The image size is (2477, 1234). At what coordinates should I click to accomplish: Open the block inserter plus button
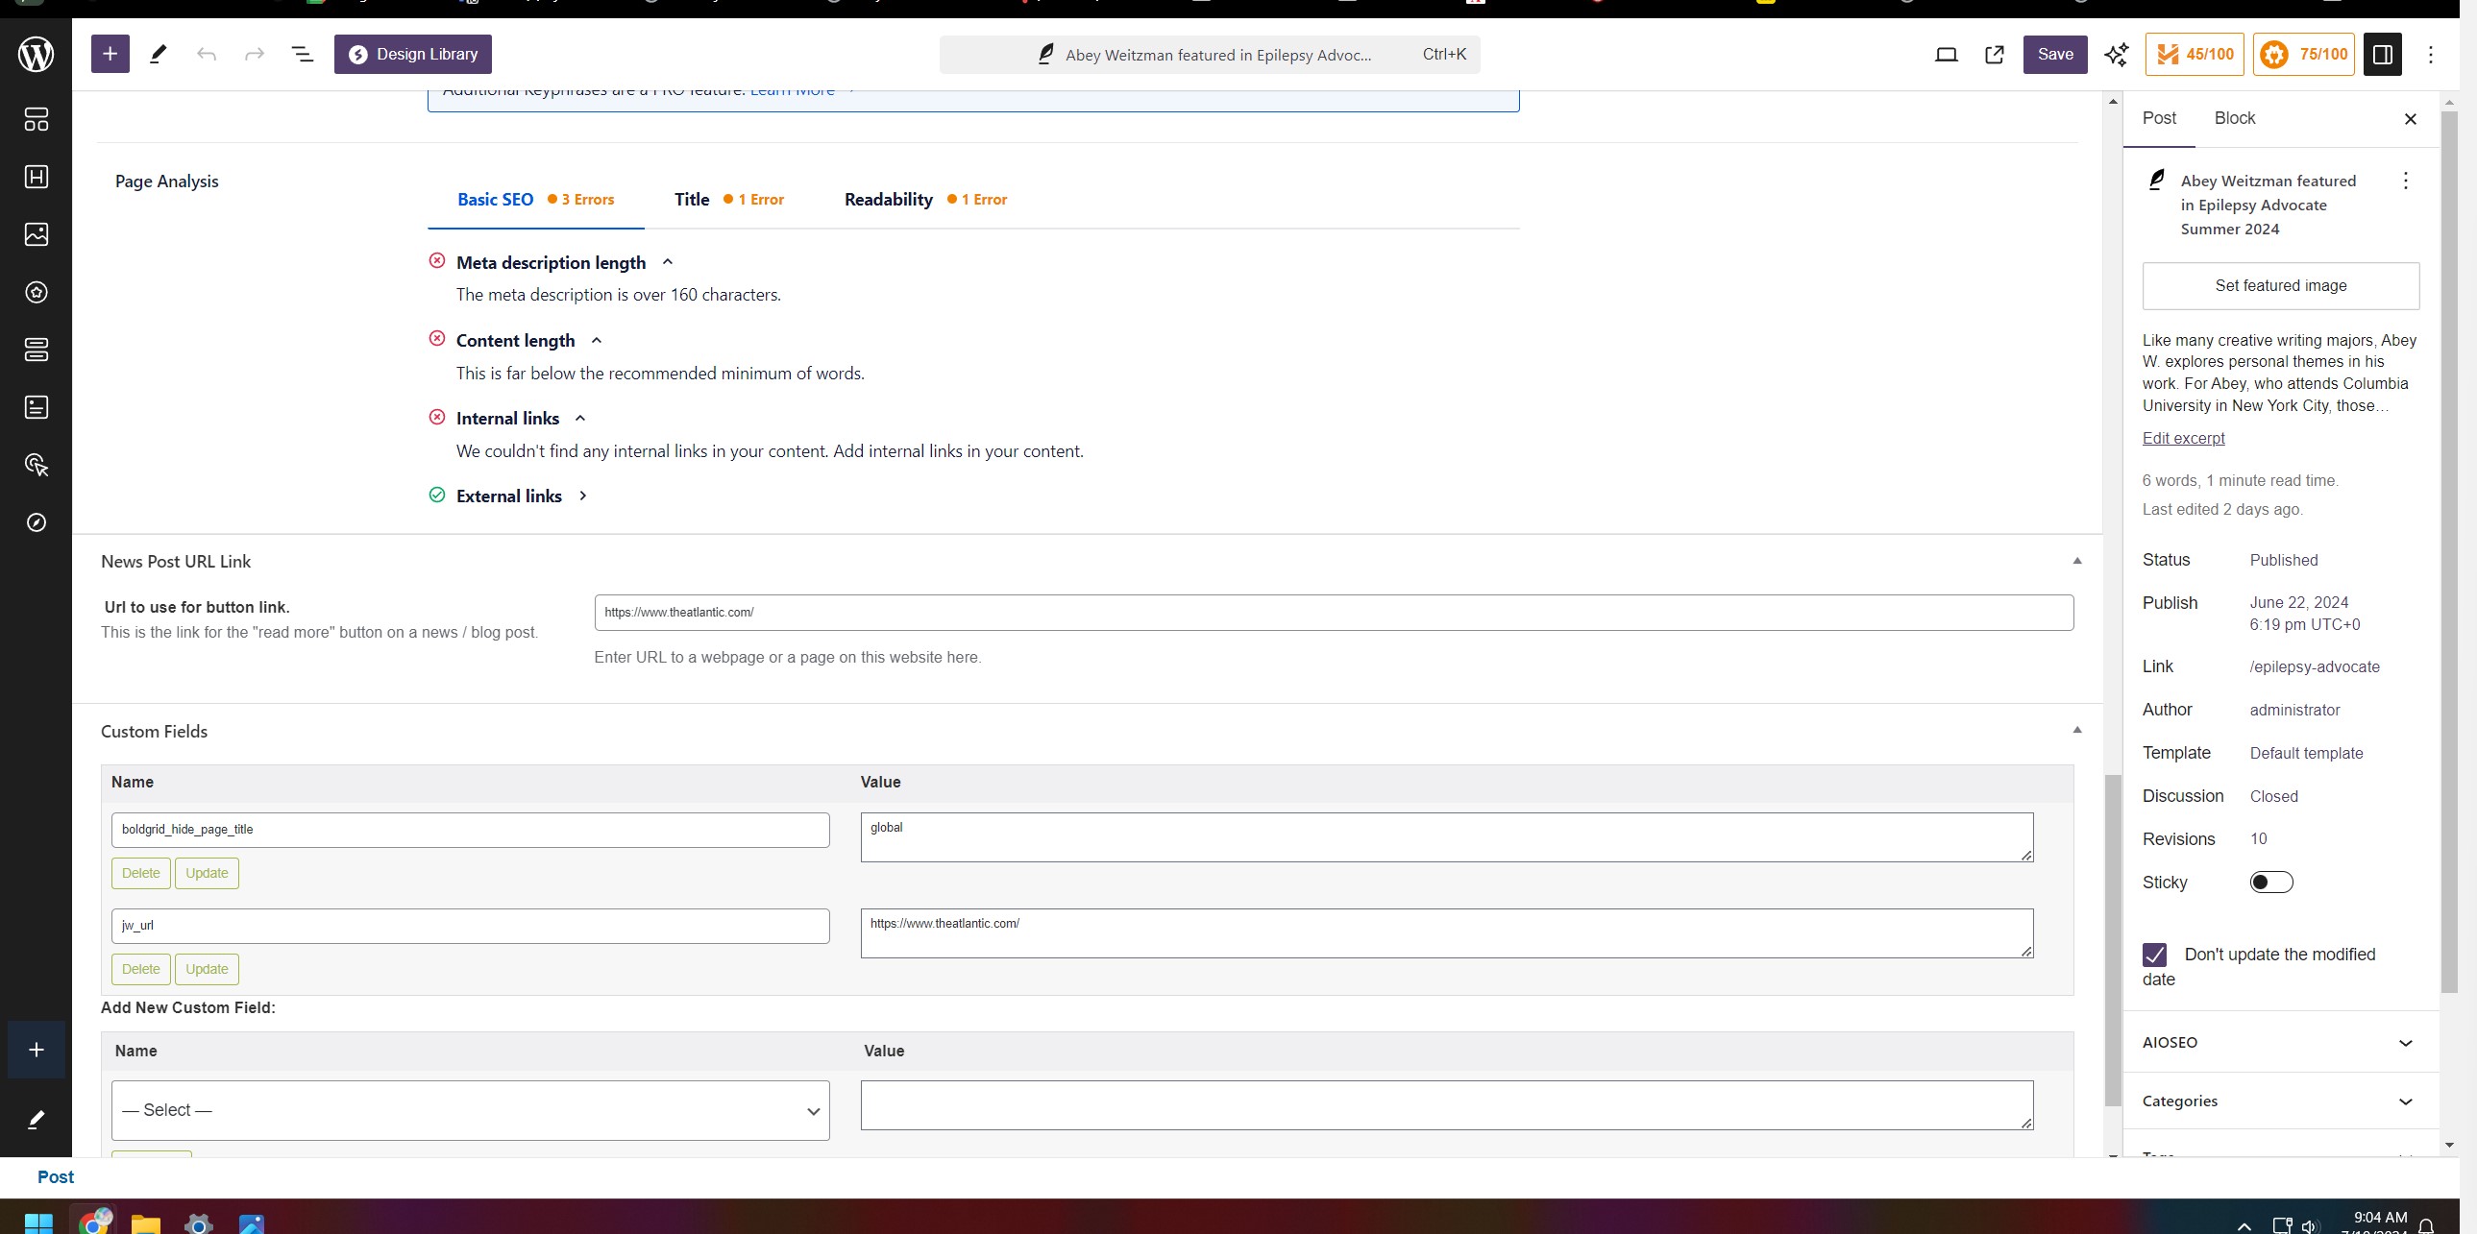110,54
